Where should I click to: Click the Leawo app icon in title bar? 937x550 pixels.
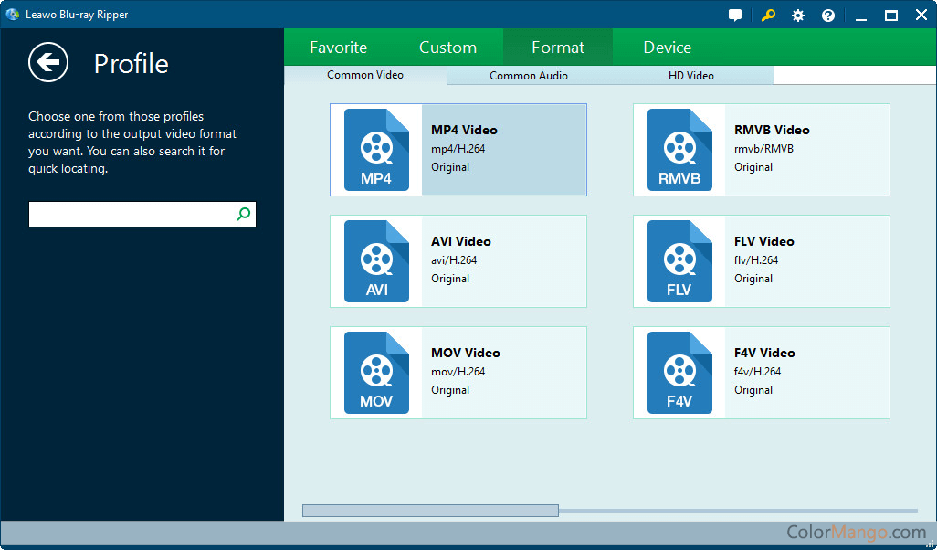13,15
